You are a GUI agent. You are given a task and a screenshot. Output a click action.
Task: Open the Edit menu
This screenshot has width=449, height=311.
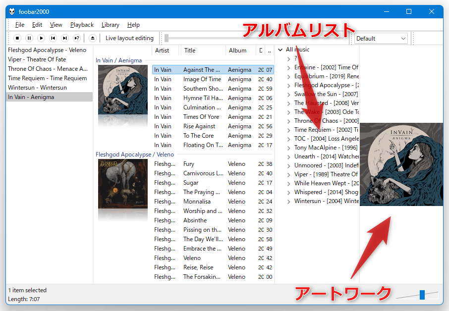[x=37, y=25]
